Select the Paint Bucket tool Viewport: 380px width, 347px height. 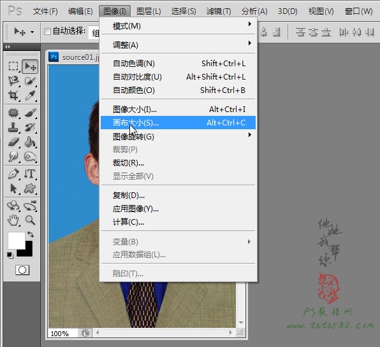[30, 142]
